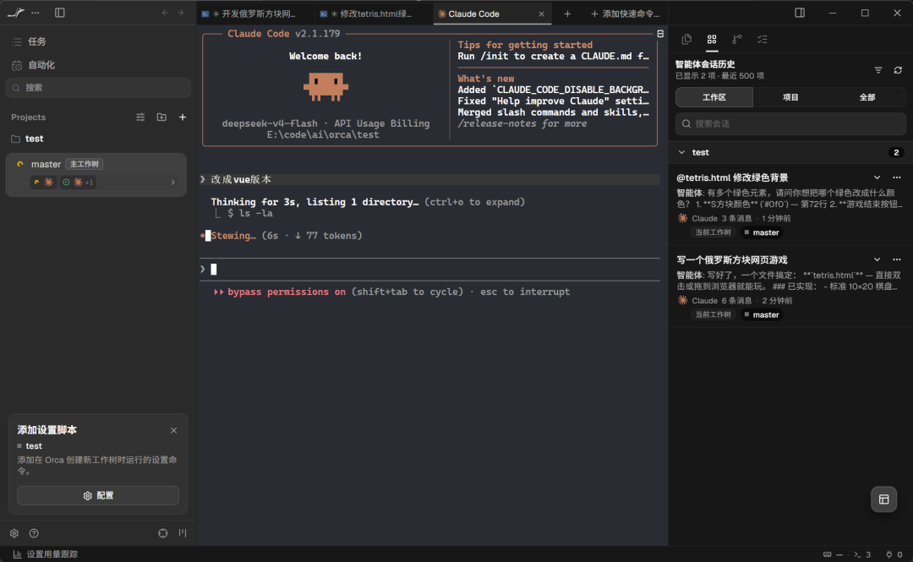This screenshot has height=562, width=913.
Task: Go forward with the right arrow
Action: coord(181,13)
